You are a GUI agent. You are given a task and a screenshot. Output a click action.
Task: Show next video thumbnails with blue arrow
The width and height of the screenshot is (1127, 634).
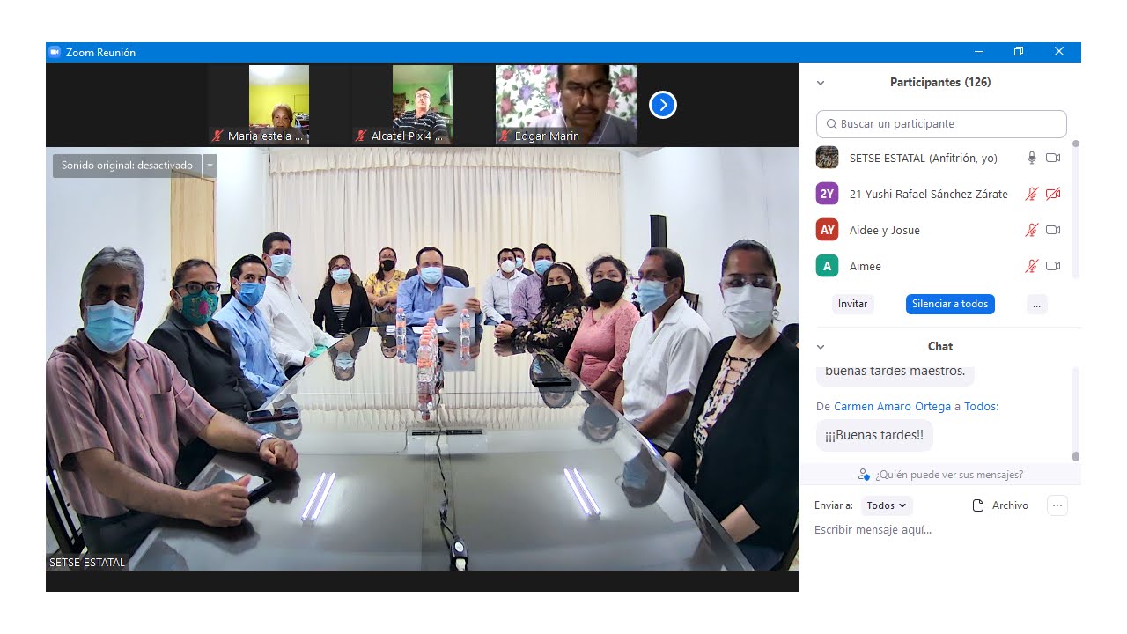[662, 106]
